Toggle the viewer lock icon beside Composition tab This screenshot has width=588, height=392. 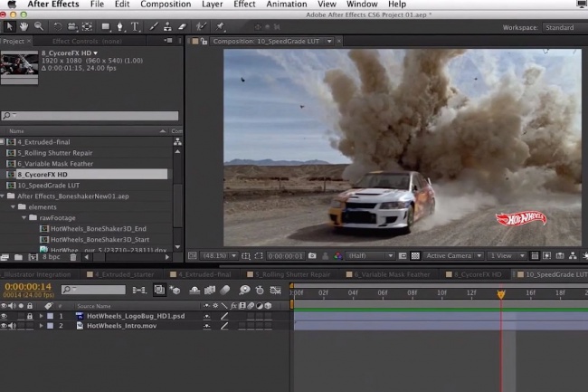tap(204, 42)
